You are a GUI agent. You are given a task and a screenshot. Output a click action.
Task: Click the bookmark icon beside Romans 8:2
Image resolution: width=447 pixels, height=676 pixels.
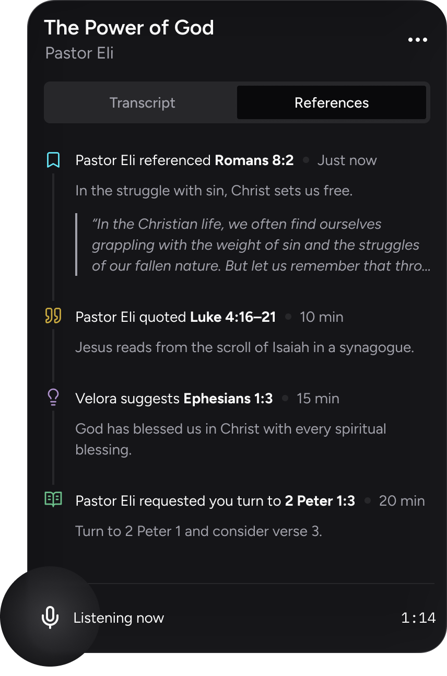pos(53,160)
